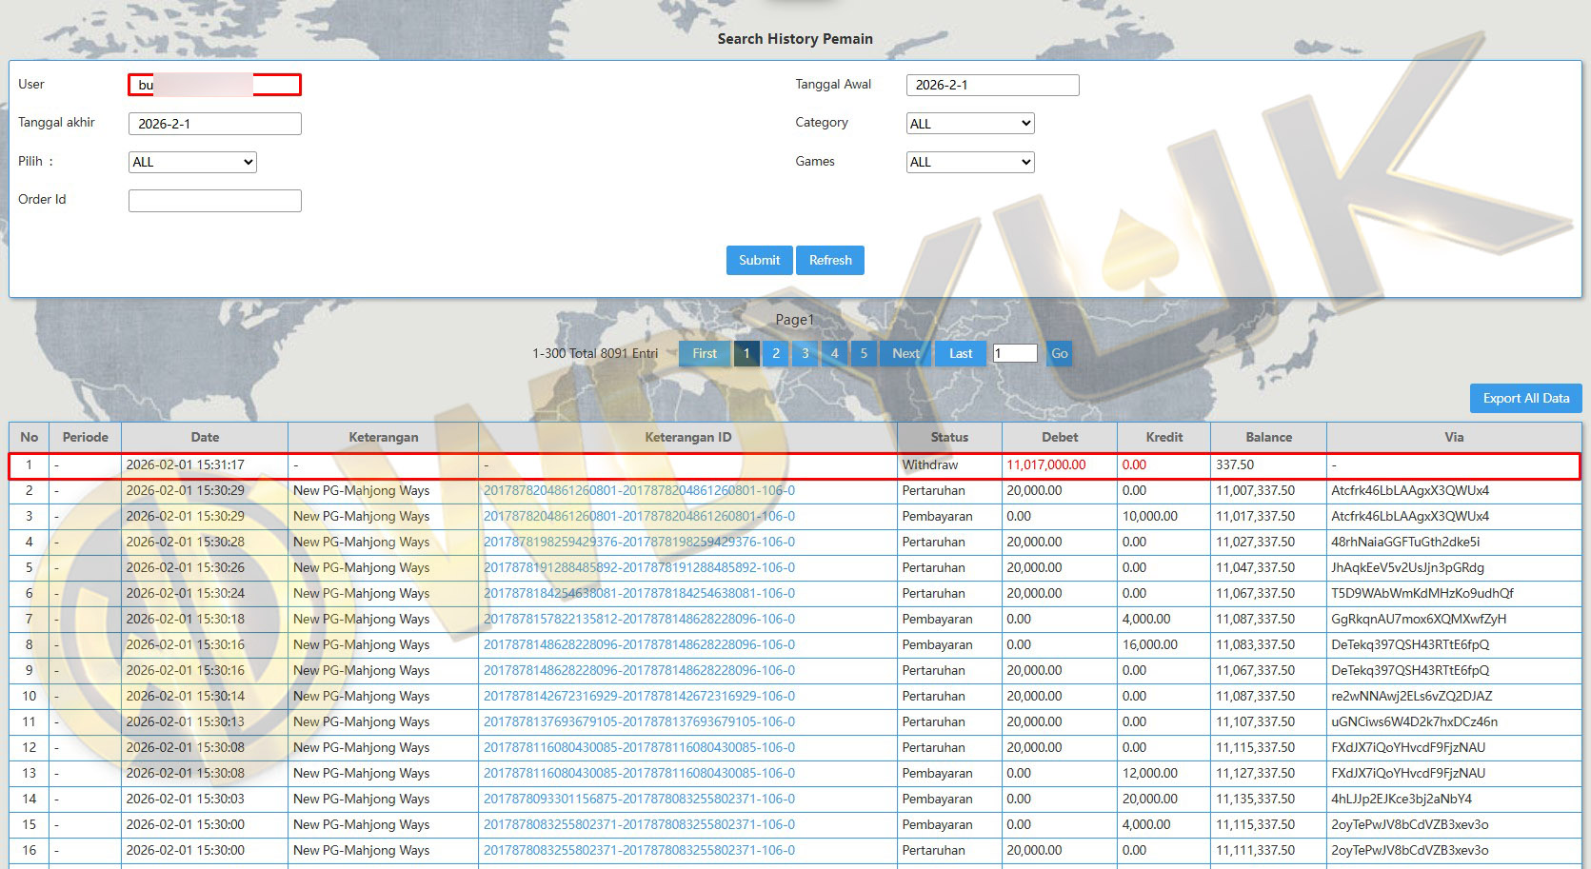Click the Refresh button
This screenshot has height=869, width=1591.
click(x=830, y=260)
